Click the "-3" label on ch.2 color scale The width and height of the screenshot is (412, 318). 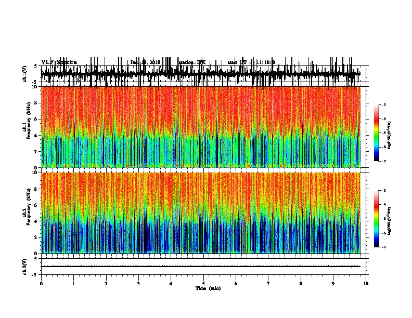pos(384,191)
